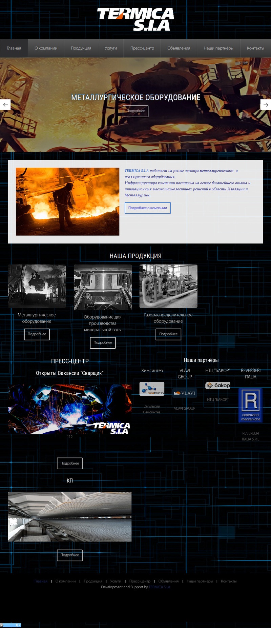Open Объявления in top navigation
Screen dimensions: 271x628
pos(179,48)
